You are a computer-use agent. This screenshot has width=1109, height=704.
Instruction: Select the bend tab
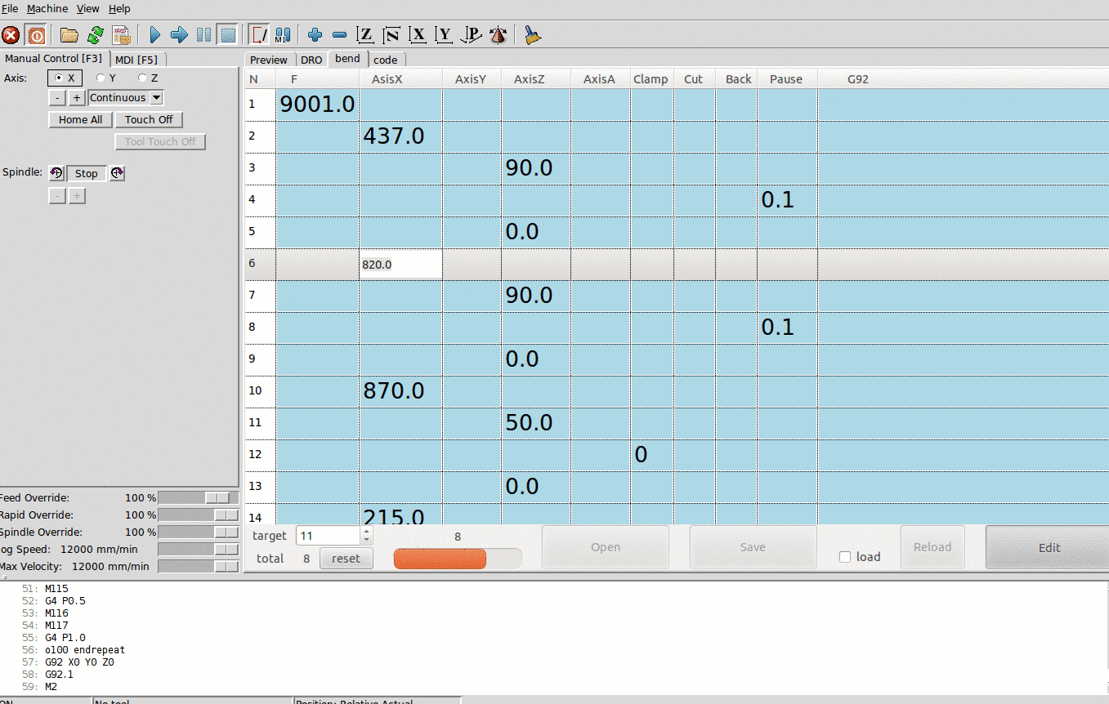(347, 59)
